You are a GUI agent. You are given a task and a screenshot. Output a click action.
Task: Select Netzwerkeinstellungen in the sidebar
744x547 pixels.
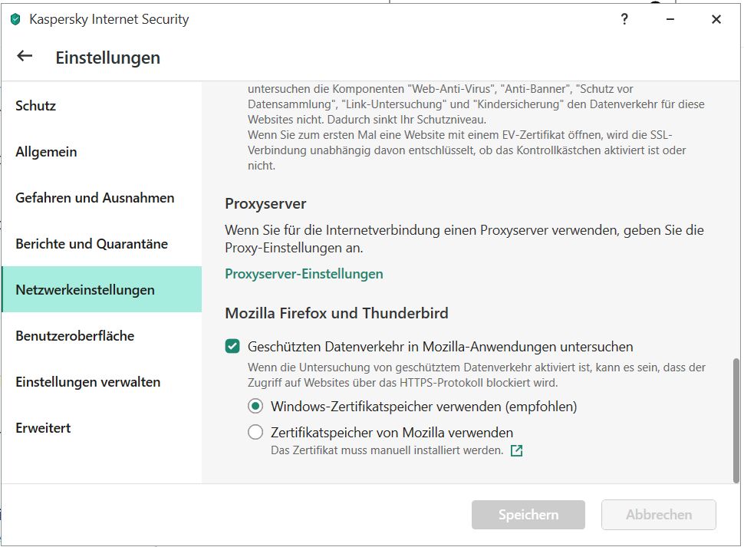click(101, 289)
